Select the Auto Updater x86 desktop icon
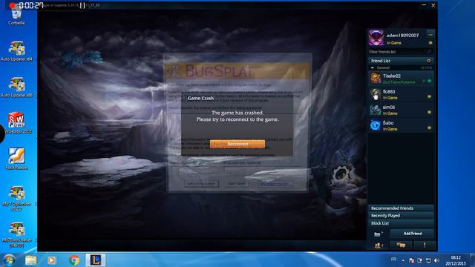Image resolution: width=475 pixels, height=267 pixels. click(16, 88)
